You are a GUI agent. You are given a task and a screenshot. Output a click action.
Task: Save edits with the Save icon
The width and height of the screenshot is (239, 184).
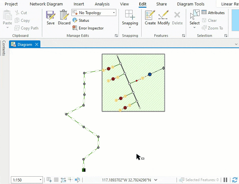coord(51,15)
